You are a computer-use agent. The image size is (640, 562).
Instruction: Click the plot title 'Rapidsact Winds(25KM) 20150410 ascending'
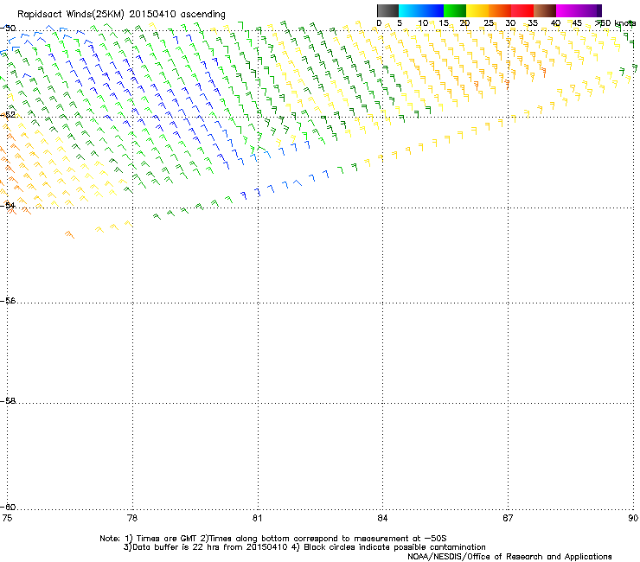[x=121, y=15]
